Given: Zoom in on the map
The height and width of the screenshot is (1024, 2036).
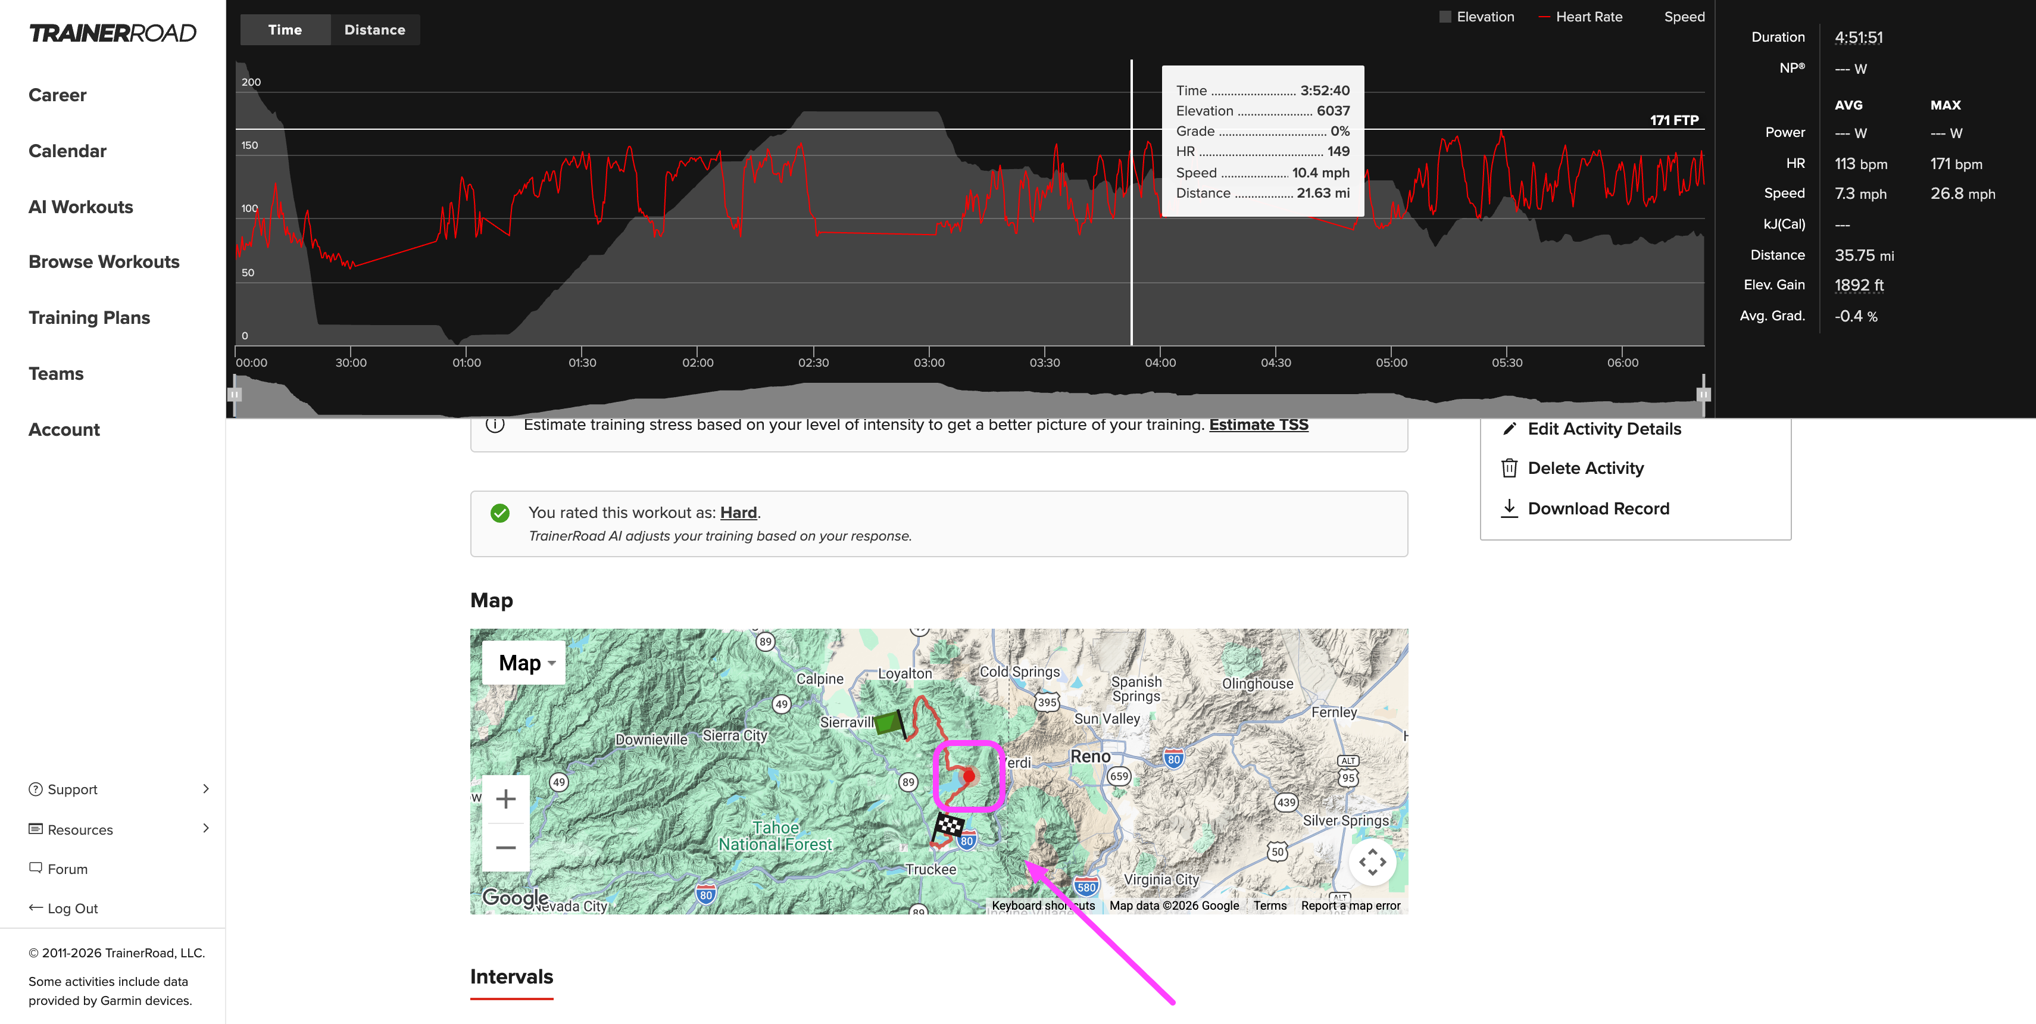Looking at the screenshot, I should [x=506, y=800].
